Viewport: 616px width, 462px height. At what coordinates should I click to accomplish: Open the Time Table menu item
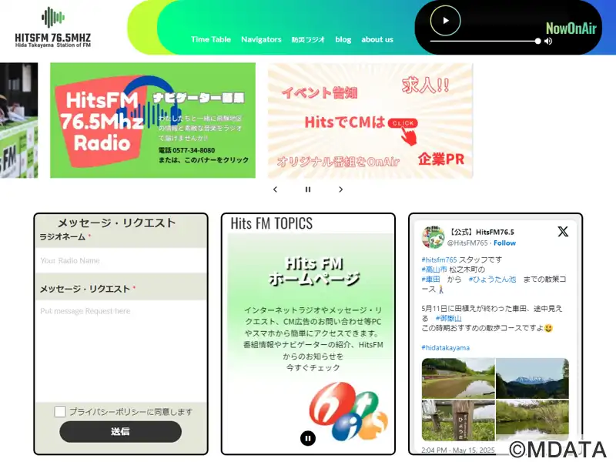pyautogui.click(x=211, y=39)
